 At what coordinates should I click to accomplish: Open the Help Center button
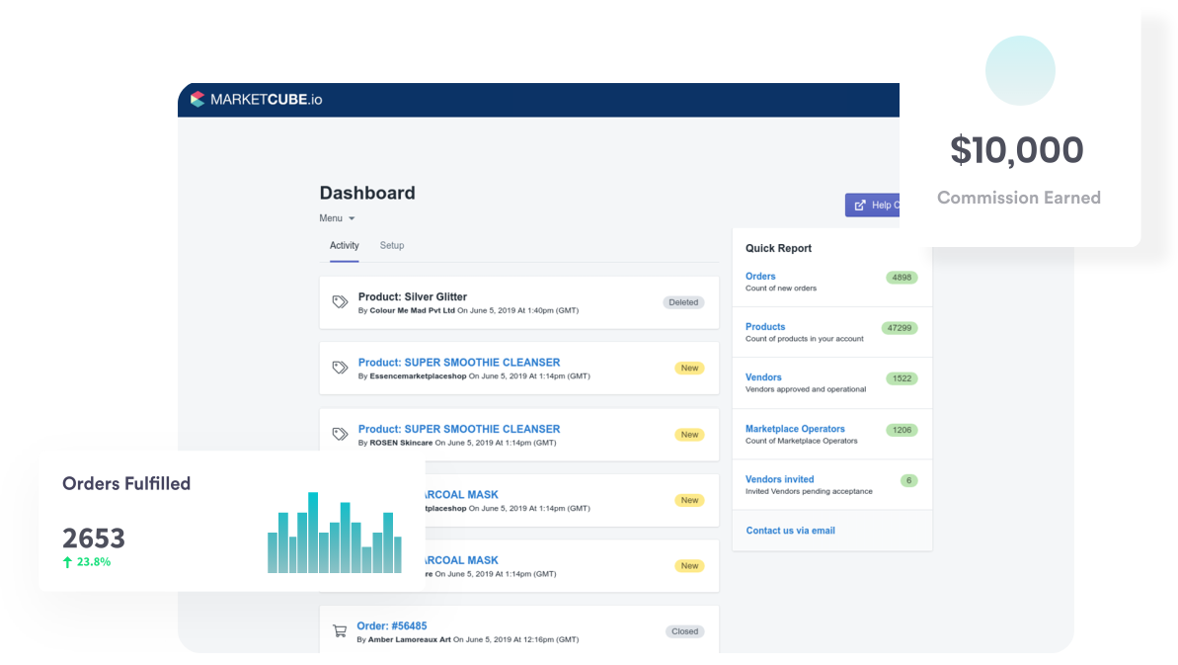(x=880, y=205)
